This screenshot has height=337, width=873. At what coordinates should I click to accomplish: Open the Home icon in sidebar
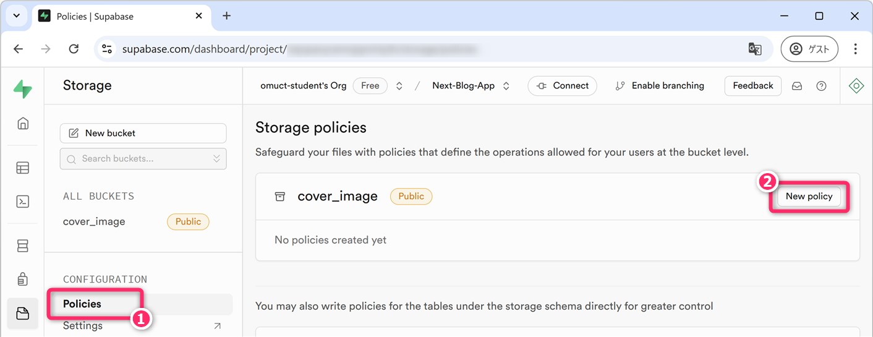(x=23, y=123)
